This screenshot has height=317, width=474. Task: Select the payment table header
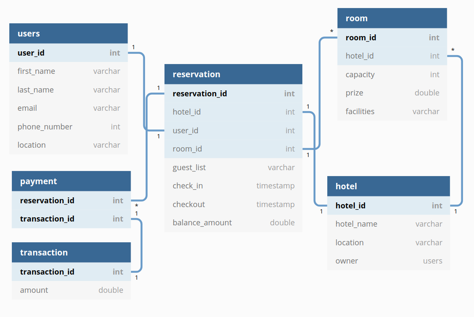pos(71,181)
